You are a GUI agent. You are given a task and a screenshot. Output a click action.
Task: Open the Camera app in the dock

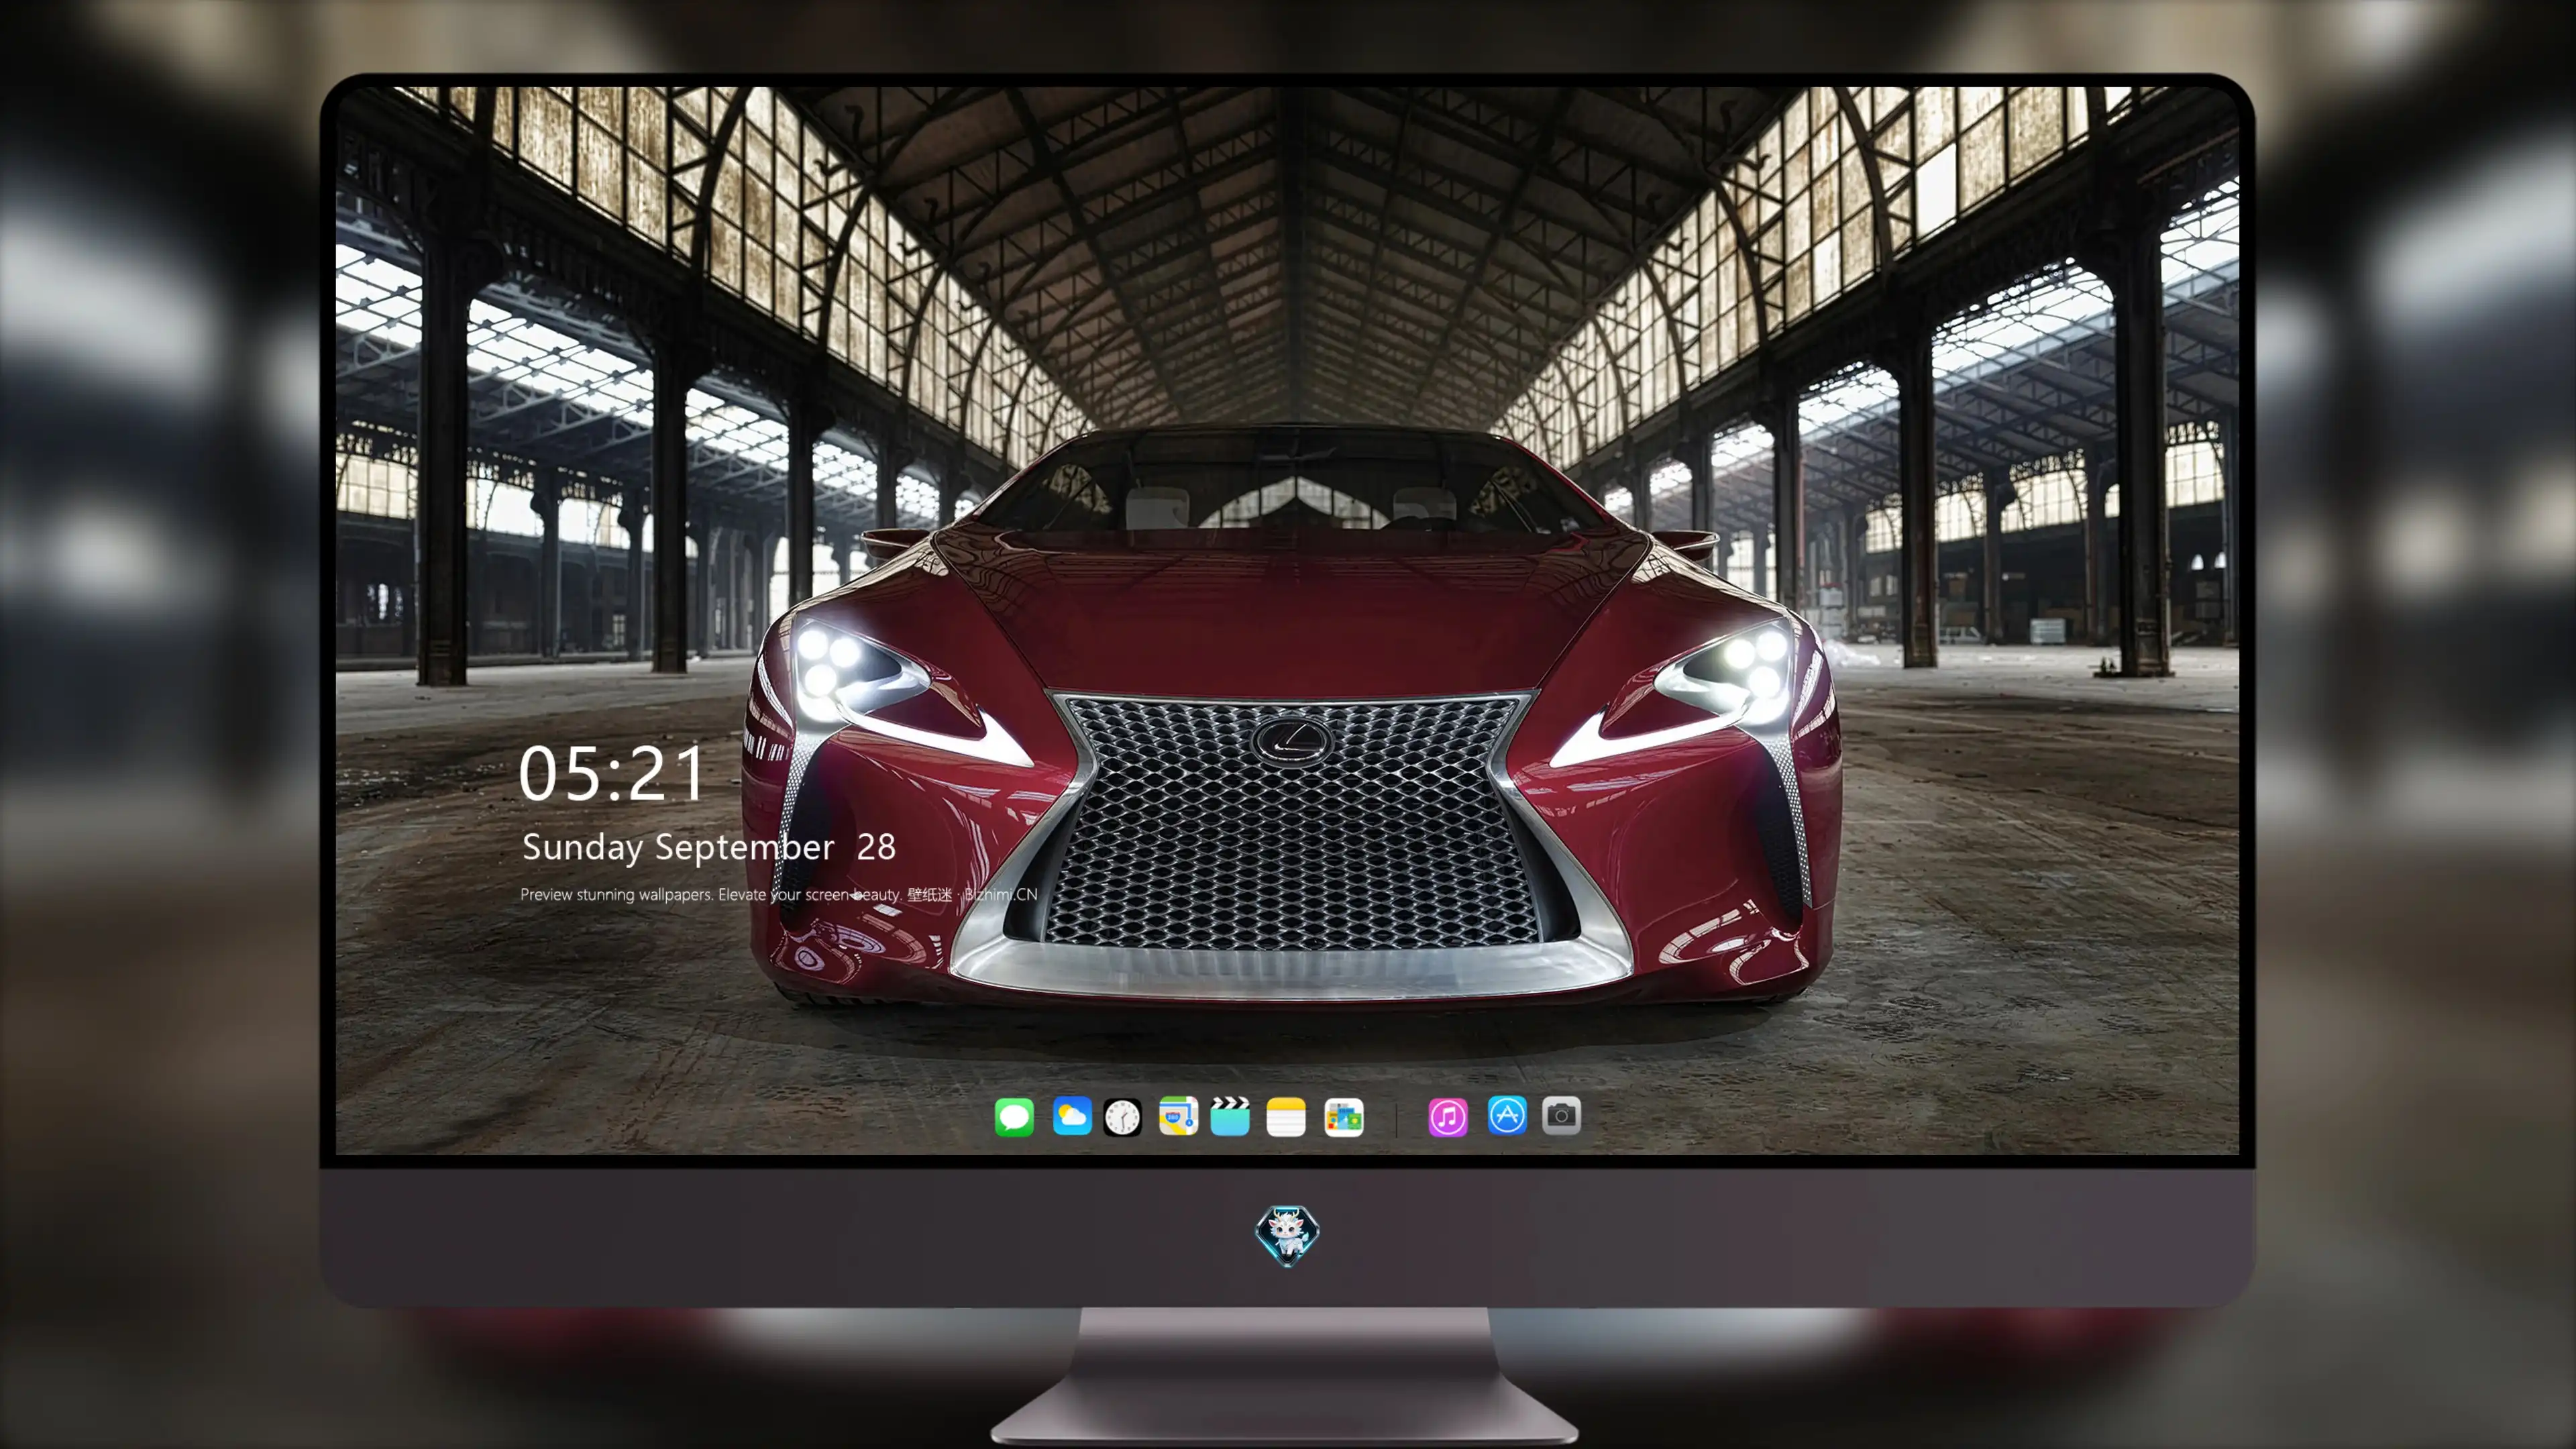click(1561, 1115)
